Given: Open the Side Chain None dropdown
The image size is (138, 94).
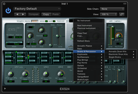Looking at the screenshot, I should pos(112,9).
